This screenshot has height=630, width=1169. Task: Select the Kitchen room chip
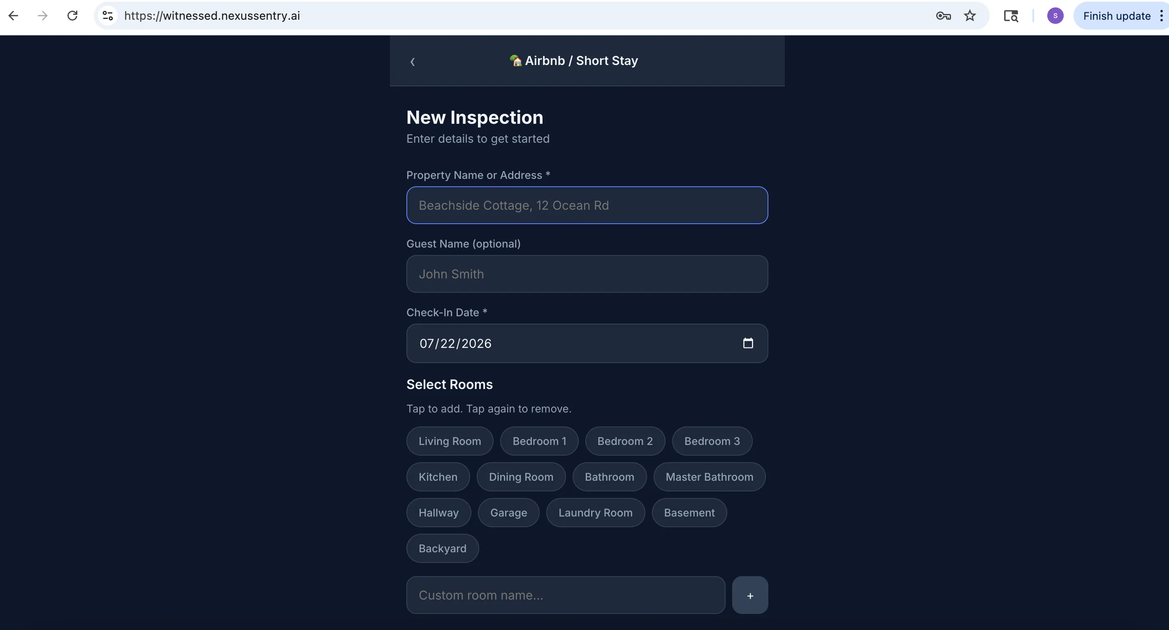(x=438, y=477)
